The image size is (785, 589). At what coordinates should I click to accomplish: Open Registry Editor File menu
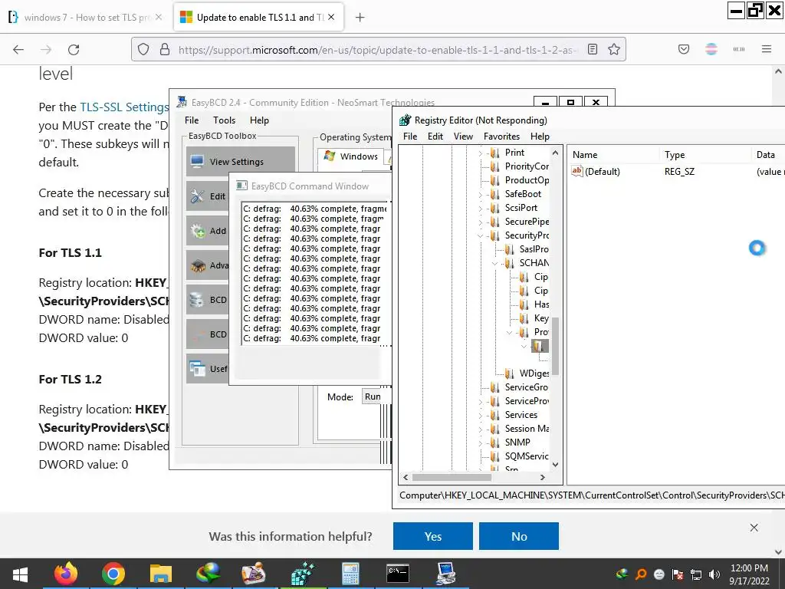point(410,137)
